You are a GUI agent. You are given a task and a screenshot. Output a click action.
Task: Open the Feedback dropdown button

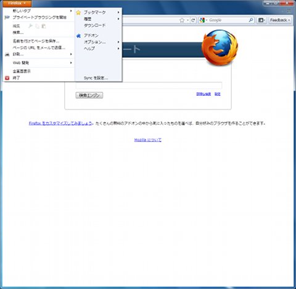280,20
